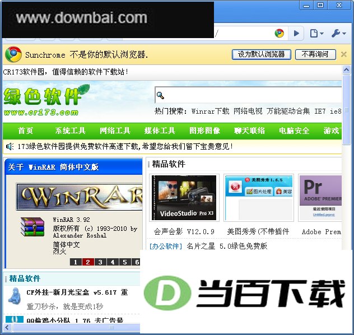Click the WinRAR books archive icon
This screenshot has width=354, height=335.
point(32,227)
